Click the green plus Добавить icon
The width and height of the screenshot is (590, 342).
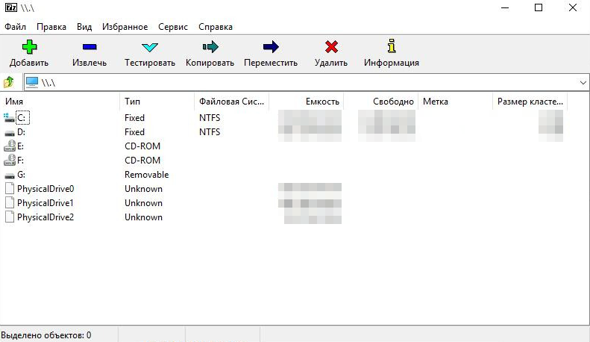pos(29,47)
